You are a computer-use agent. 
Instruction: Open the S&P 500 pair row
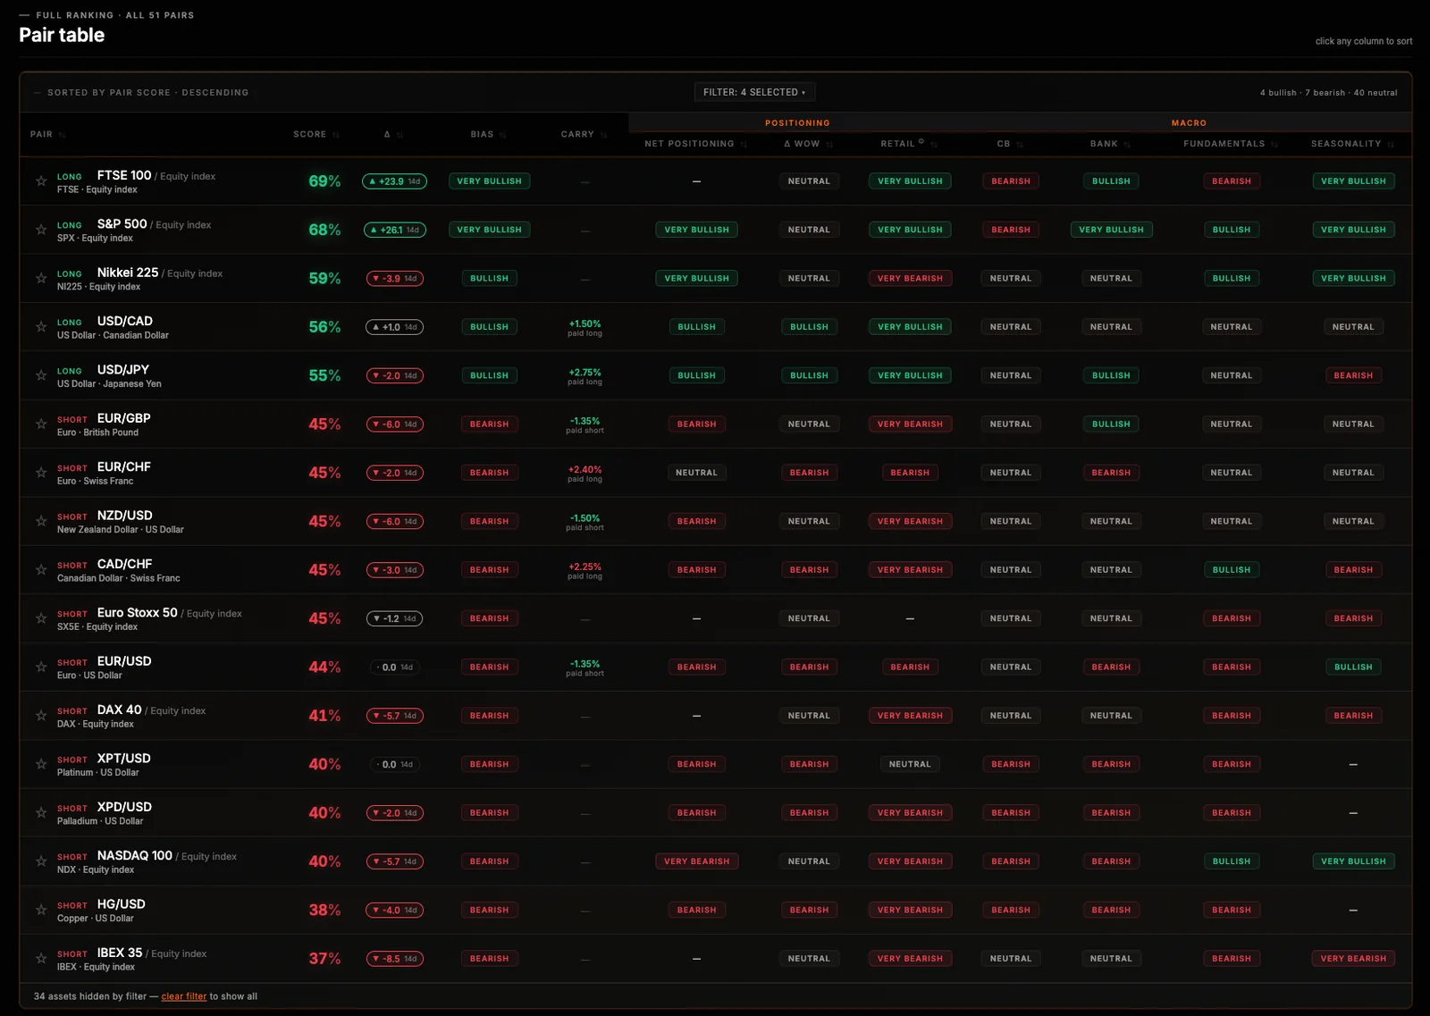point(715,230)
